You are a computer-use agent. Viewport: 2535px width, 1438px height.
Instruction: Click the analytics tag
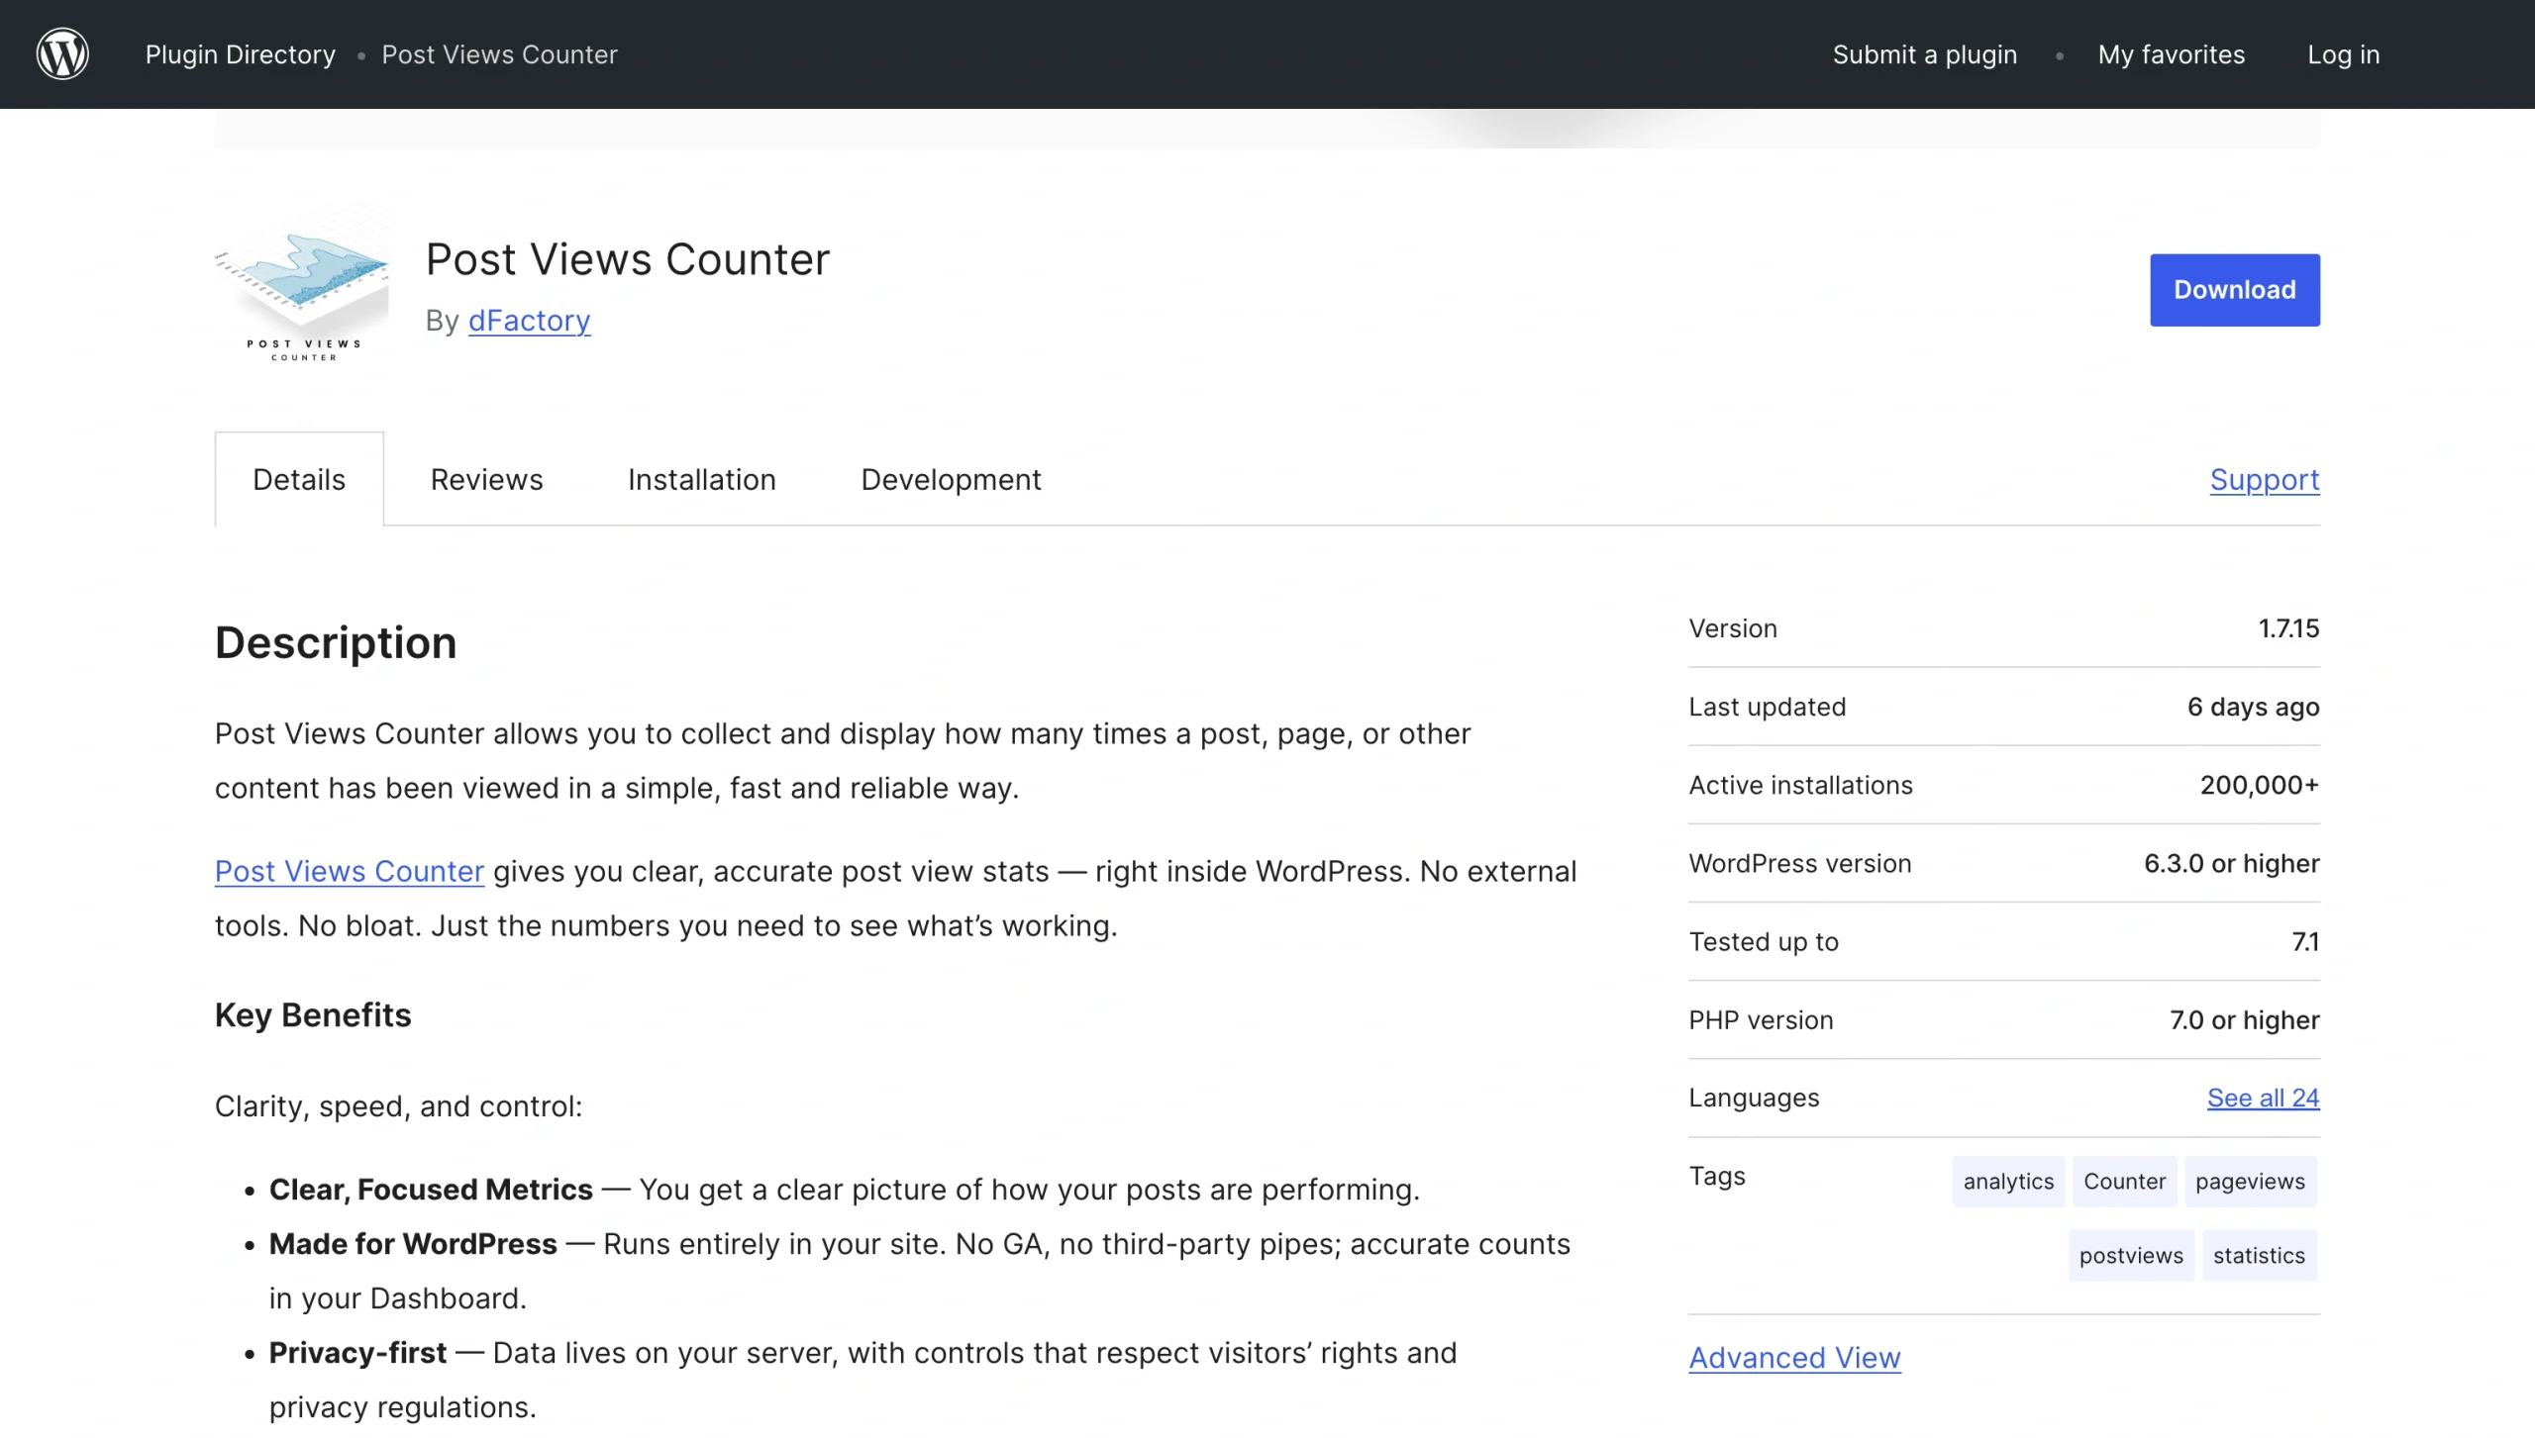(2008, 1182)
